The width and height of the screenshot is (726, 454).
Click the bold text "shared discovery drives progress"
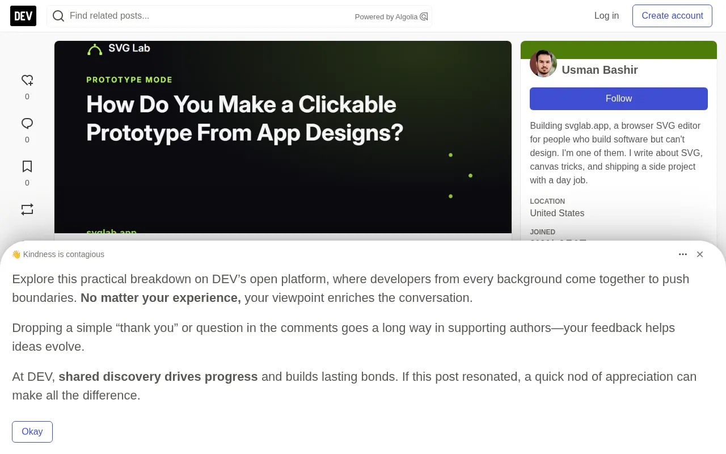(158, 377)
